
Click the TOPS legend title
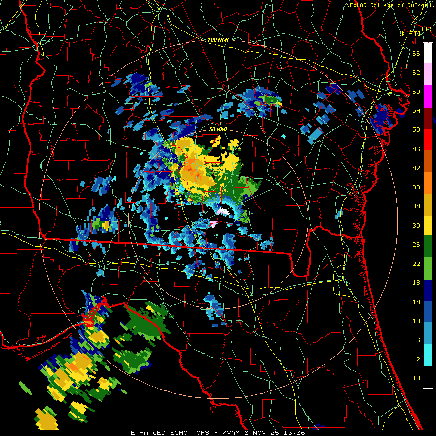426,29
